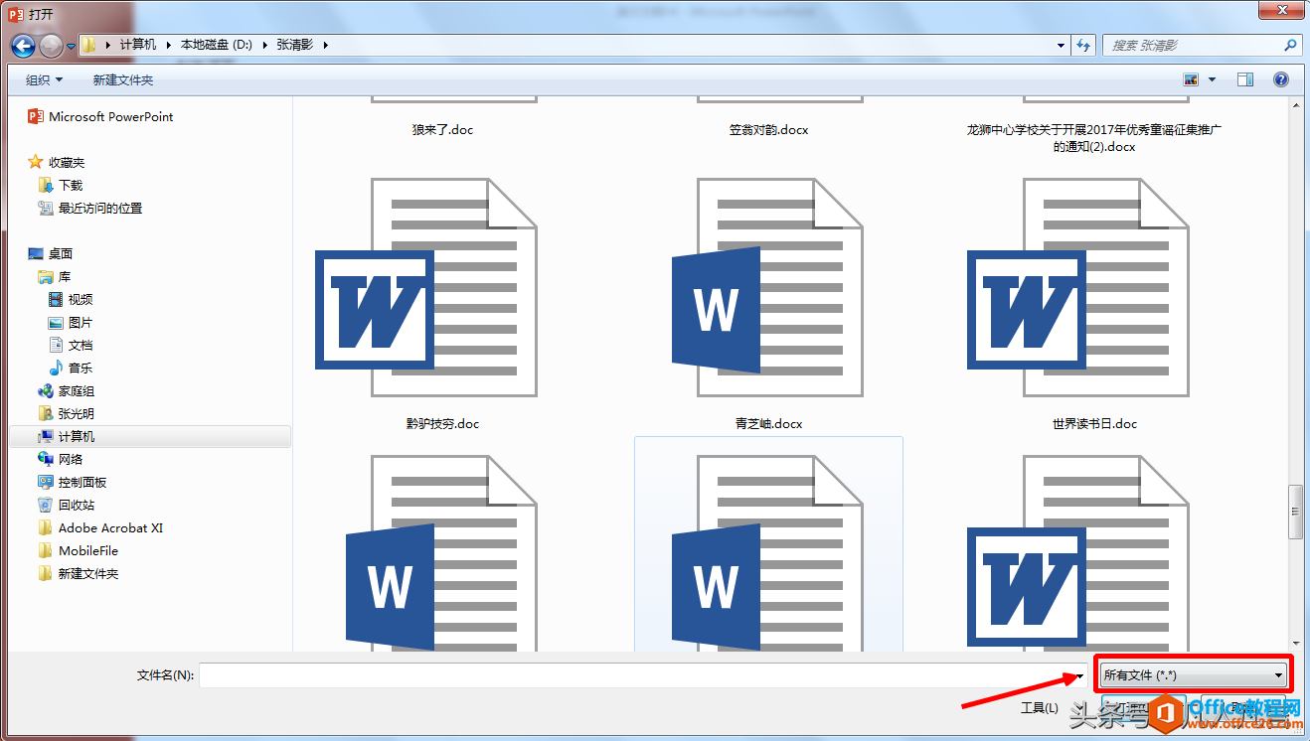
Task: Toggle the preview pane icon
Action: 1245,79
